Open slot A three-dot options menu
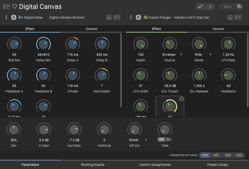 click(6, 17)
